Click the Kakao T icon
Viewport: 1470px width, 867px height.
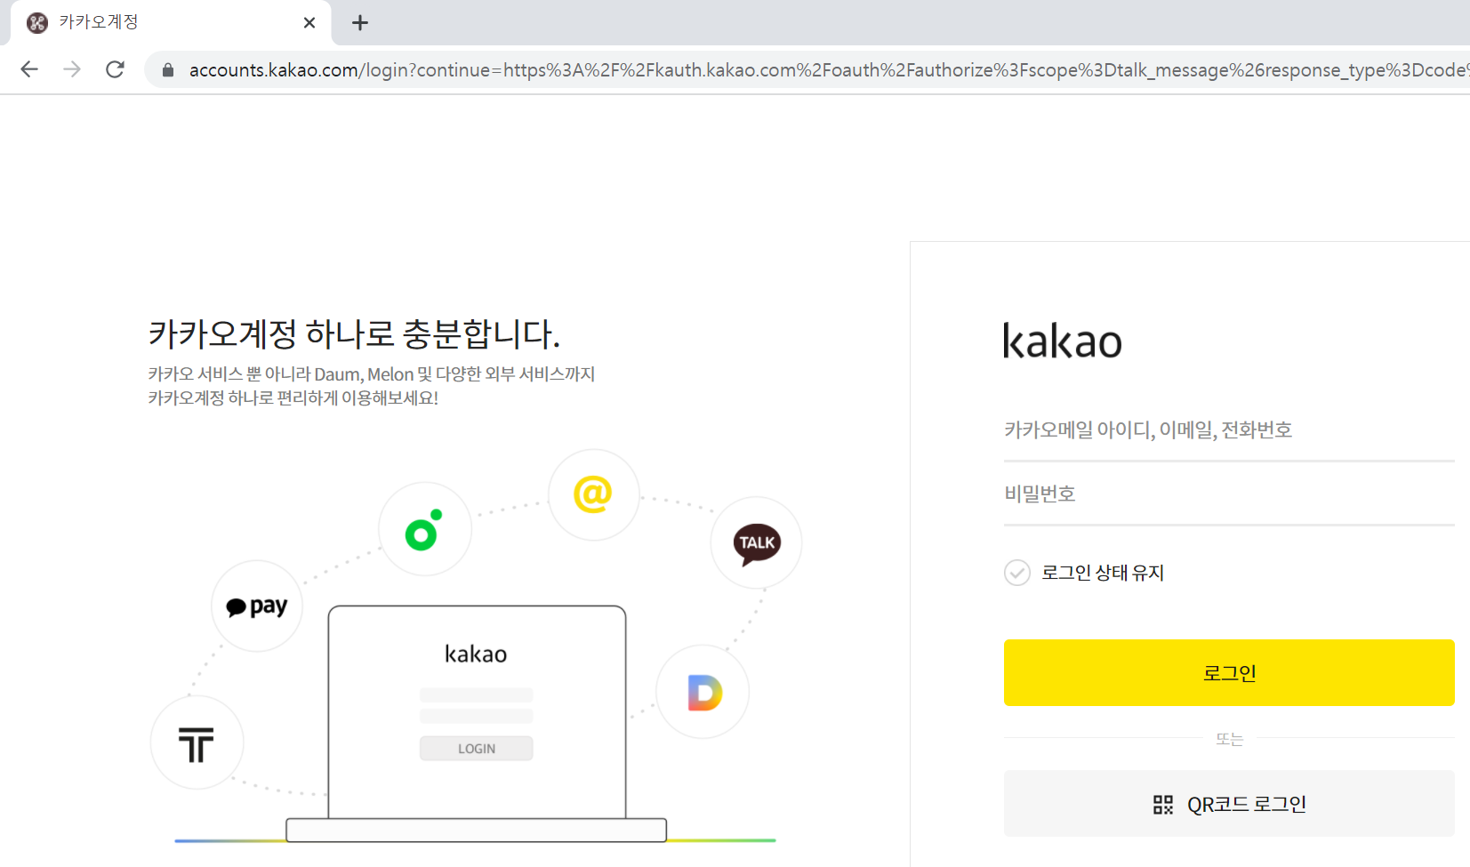click(197, 743)
